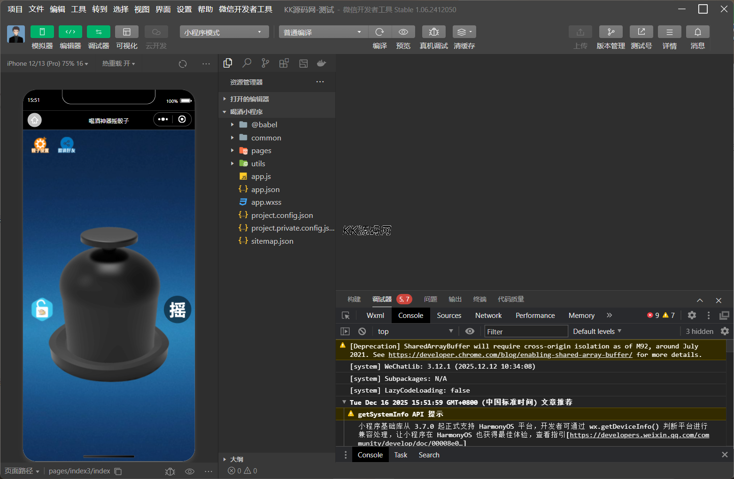Toggle the simulator button in toolbar
The width and height of the screenshot is (734, 479).
[42, 32]
